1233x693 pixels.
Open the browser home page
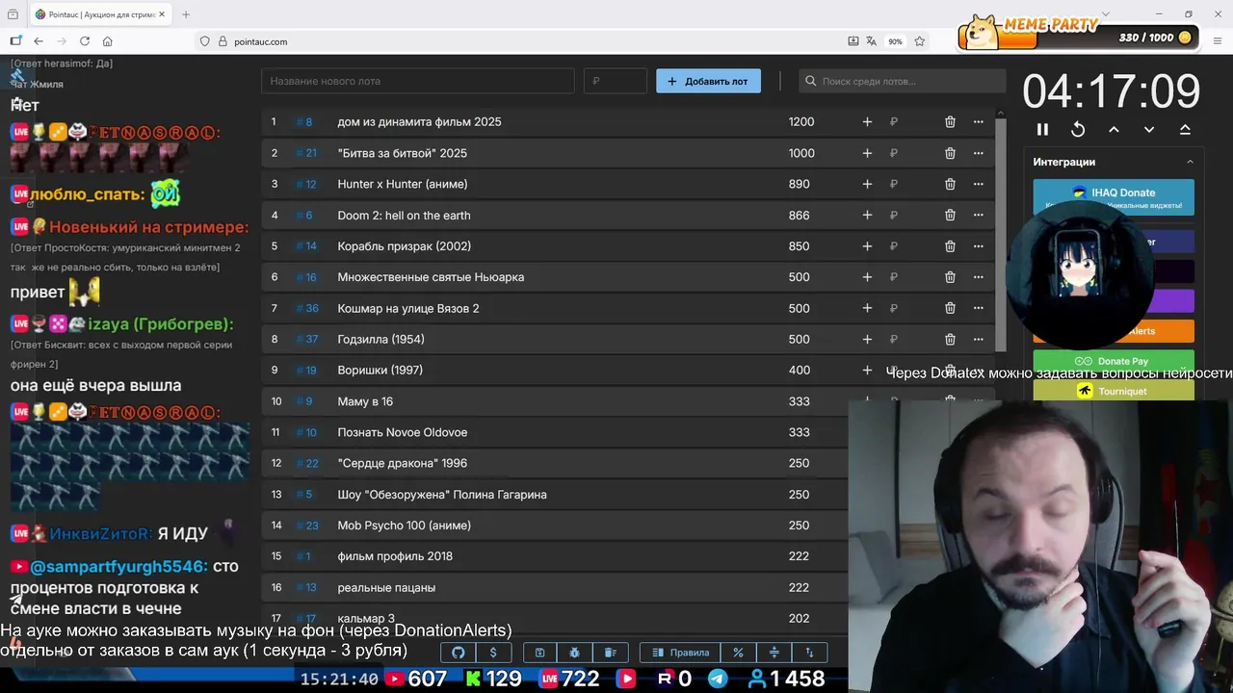[108, 41]
